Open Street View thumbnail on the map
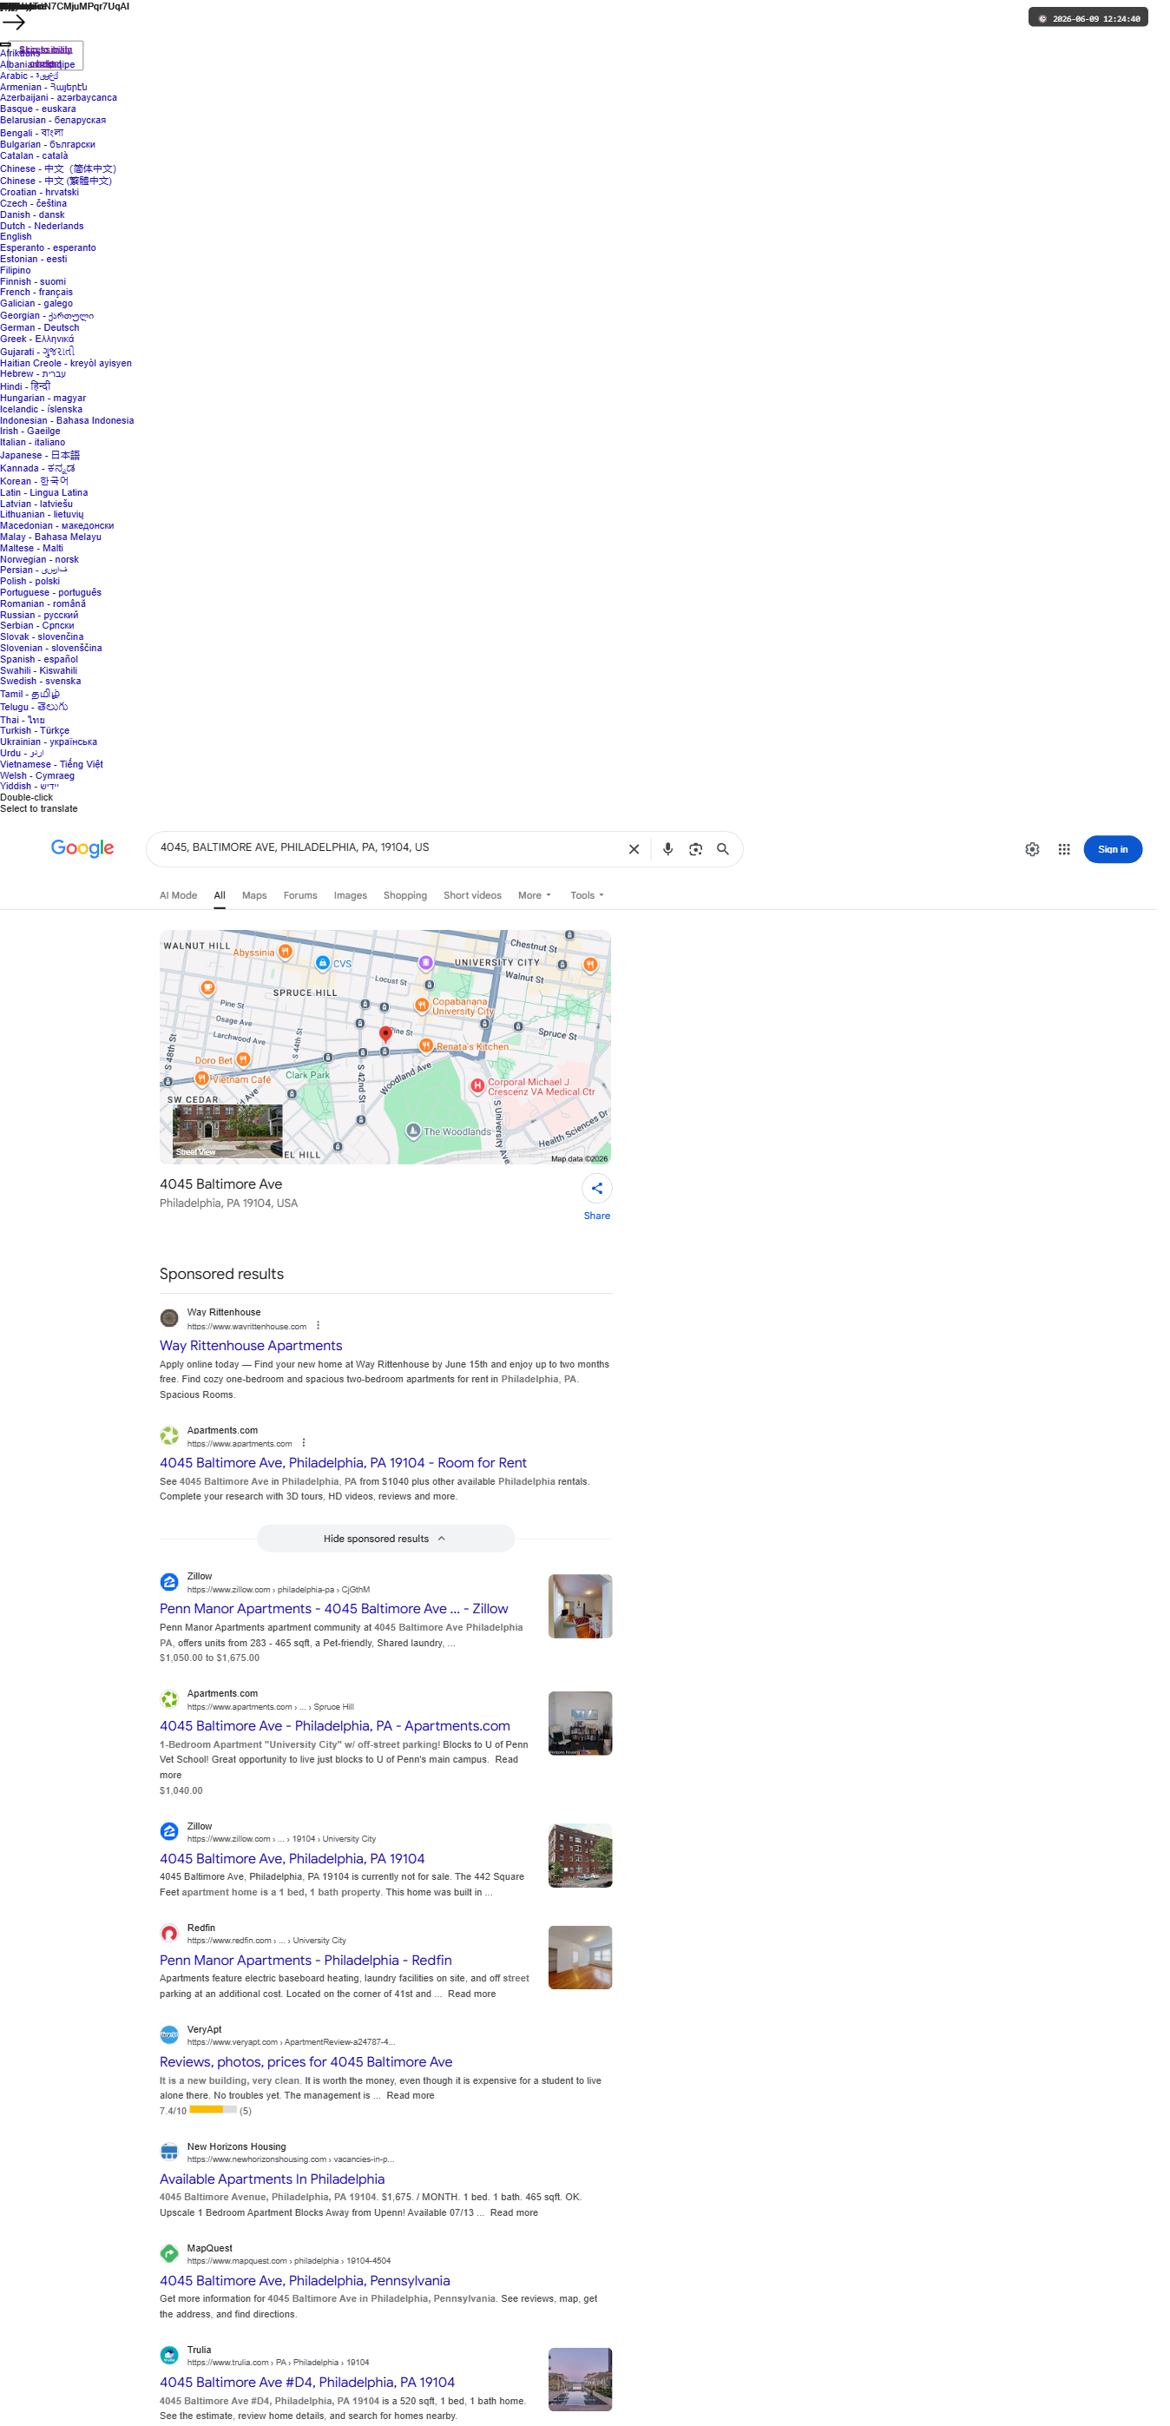1170x2426 pixels. [227, 1131]
